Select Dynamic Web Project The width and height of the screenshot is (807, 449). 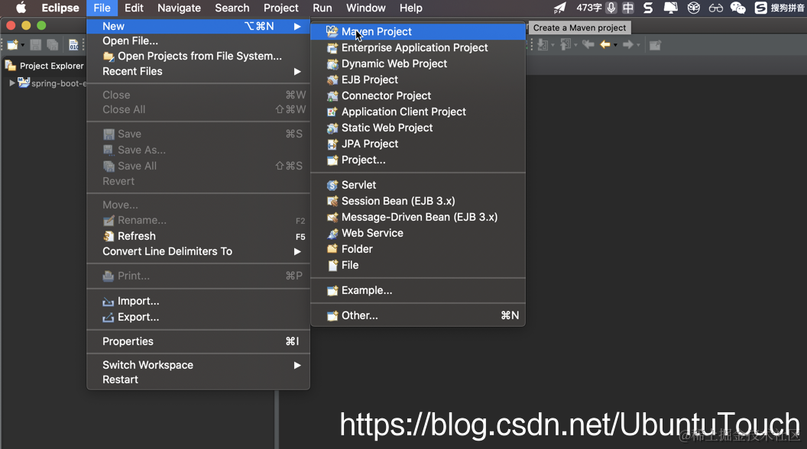click(x=418, y=64)
